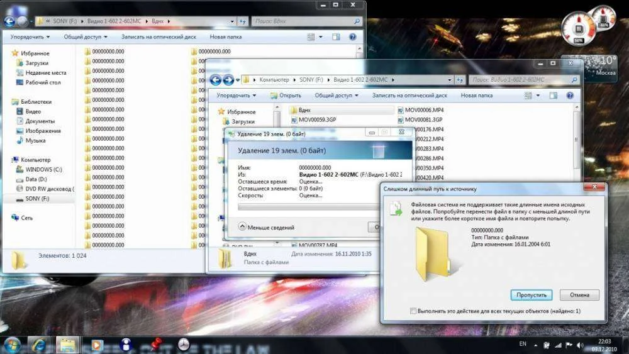Viewport: 629px width, 354px height.
Task: Click 'Новая папка' in the front Explorer window toolbar
Action: (476, 96)
